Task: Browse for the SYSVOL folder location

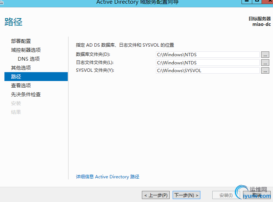Action: coord(265,71)
